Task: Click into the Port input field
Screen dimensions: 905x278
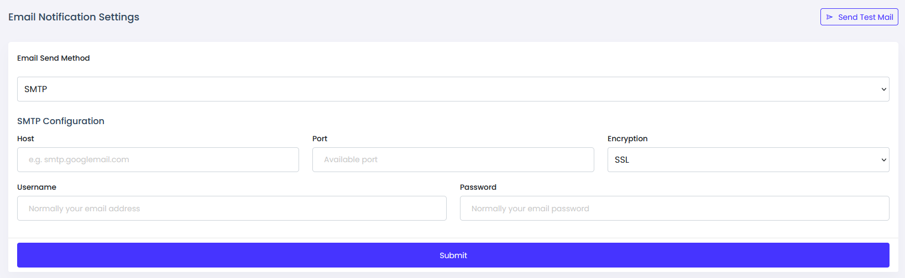Action: (x=453, y=160)
